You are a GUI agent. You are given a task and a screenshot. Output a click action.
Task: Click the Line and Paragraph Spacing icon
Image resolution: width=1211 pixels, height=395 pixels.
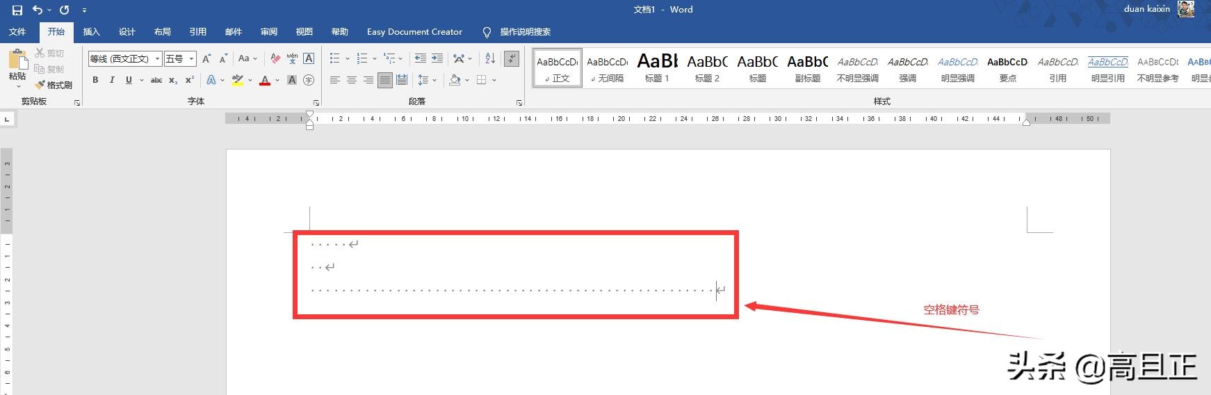click(423, 80)
